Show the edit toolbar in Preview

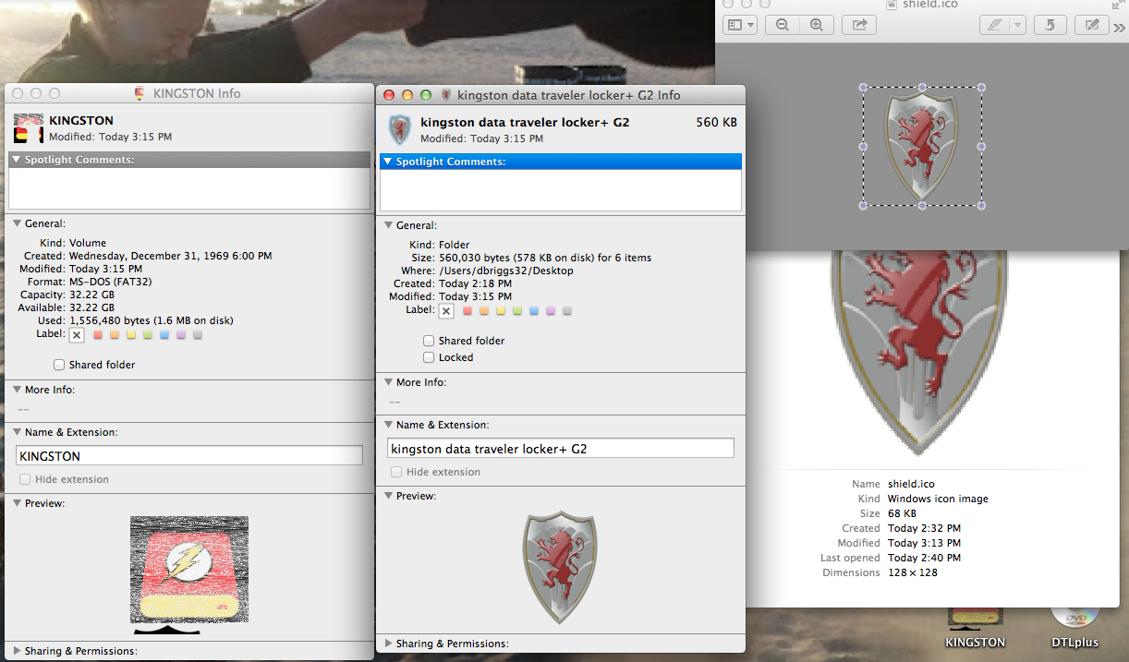click(1093, 25)
